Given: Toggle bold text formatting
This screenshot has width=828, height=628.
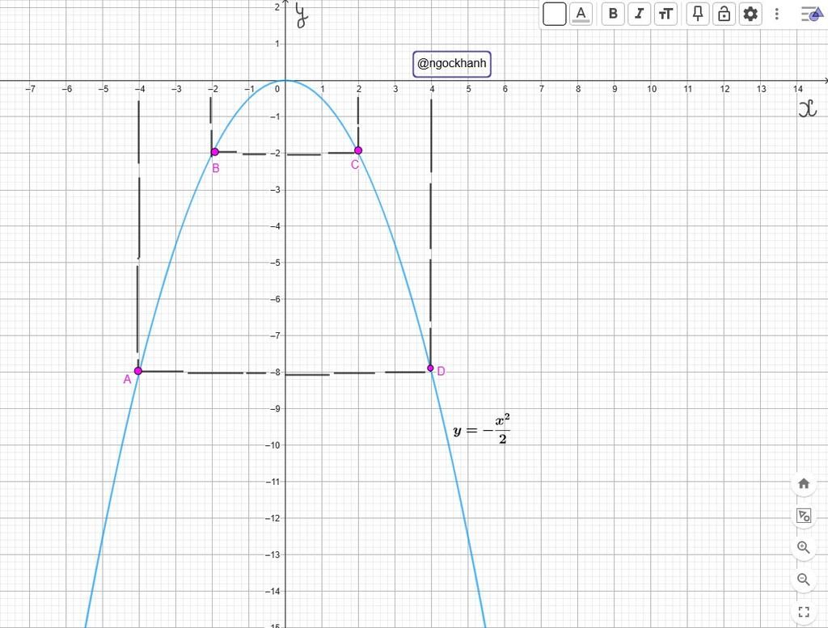Looking at the screenshot, I should (613, 14).
